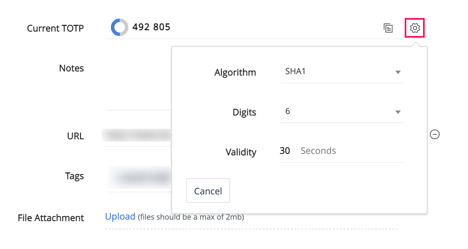Expand the Digits dropdown arrow
The image size is (468, 249).
coord(397,112)
